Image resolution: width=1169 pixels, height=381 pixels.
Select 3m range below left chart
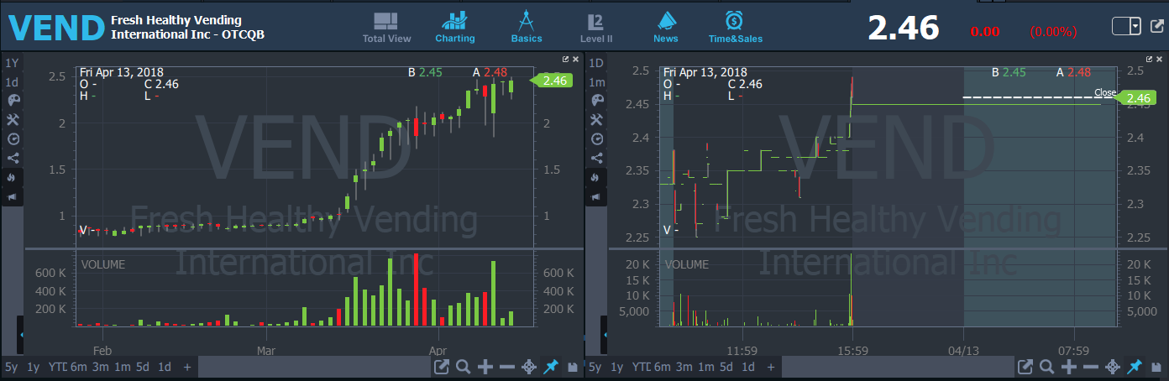[100, 367]
